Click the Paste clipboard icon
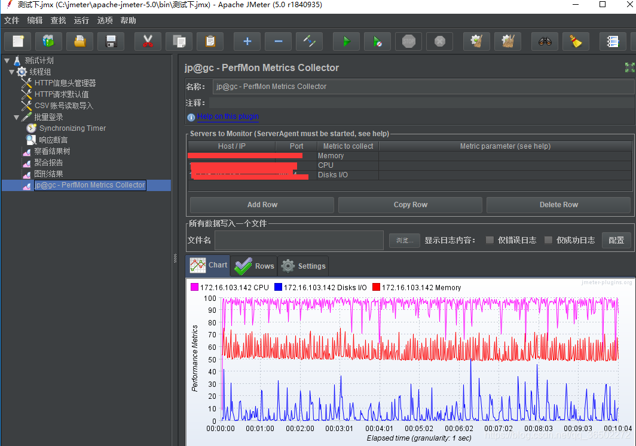 click(x=210, y=41)
